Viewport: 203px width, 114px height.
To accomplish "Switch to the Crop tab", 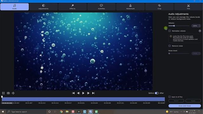I will [159, 7].
